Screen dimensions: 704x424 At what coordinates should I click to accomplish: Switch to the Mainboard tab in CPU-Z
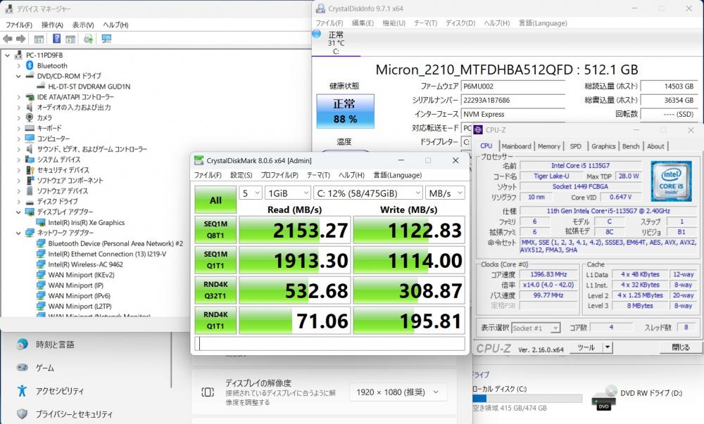516,146
